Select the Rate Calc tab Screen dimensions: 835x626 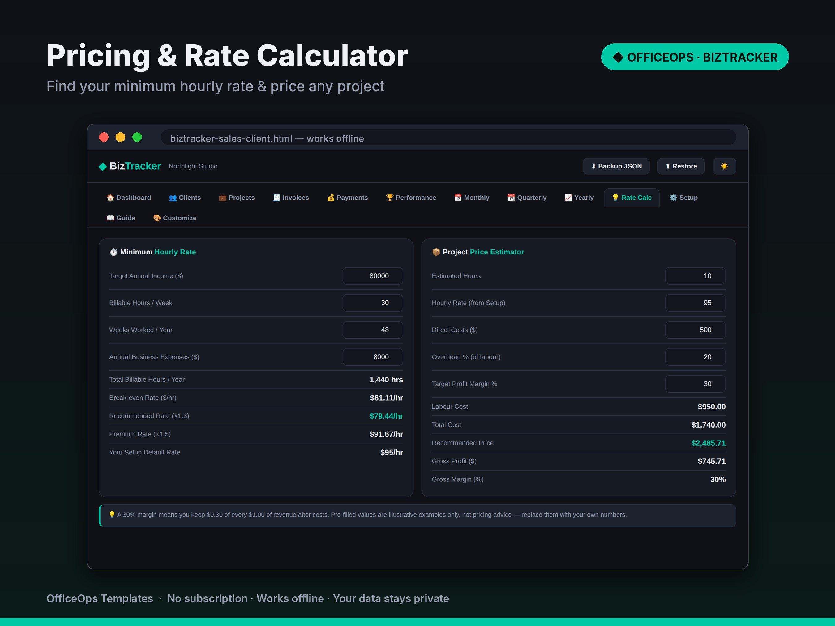tap(632, 198)
